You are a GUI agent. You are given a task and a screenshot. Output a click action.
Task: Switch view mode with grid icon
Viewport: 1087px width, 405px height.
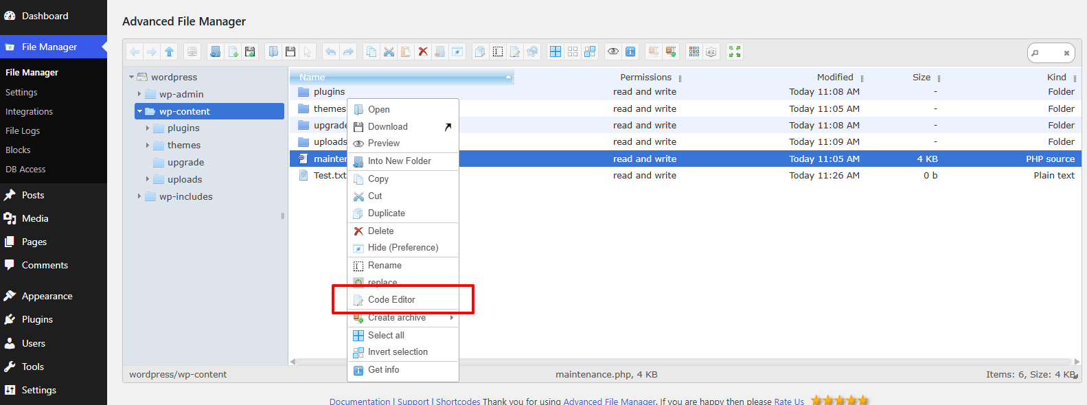pos(694,51)
